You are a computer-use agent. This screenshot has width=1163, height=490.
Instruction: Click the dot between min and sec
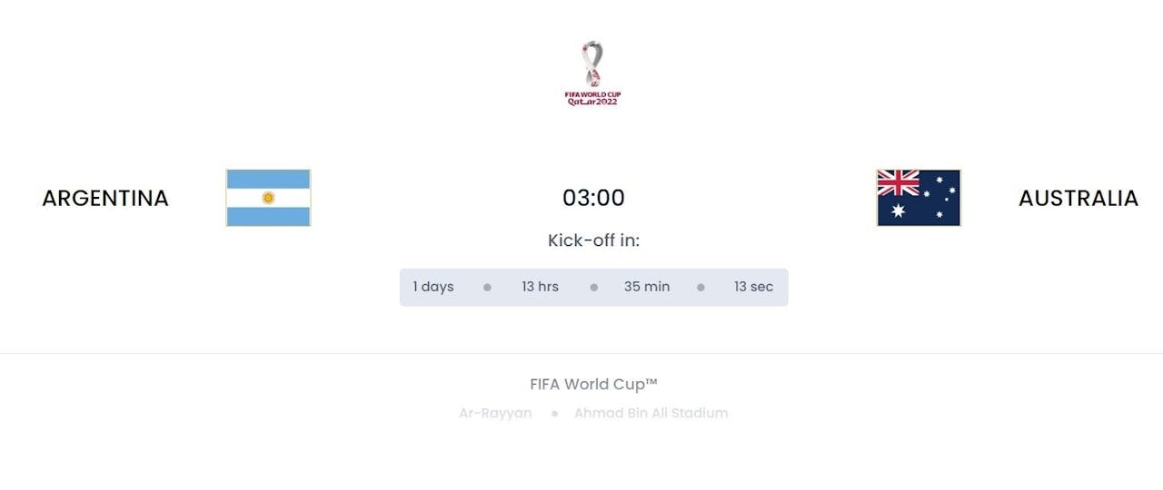(701, 288)
